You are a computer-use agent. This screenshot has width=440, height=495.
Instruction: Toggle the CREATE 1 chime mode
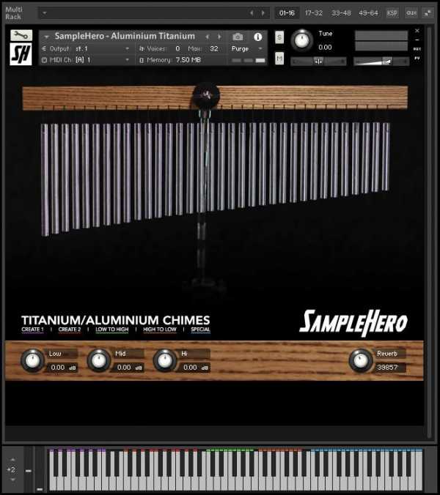(32, 330)
